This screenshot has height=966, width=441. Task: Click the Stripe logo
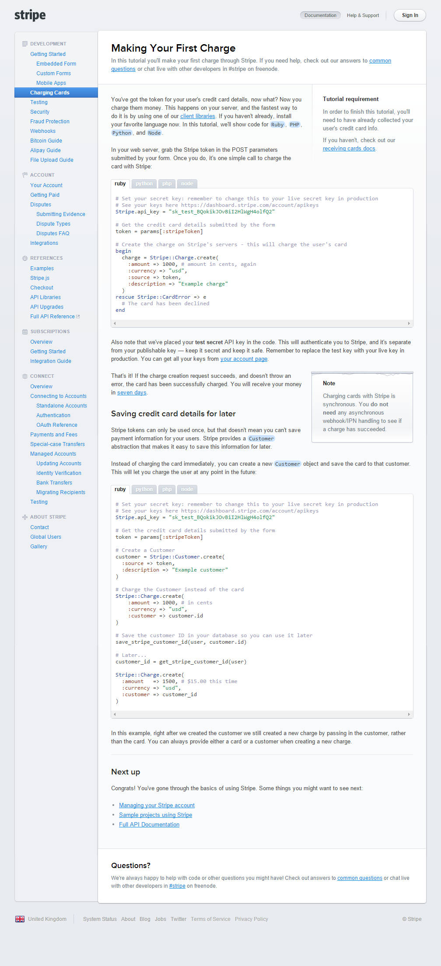coord(30,15)
